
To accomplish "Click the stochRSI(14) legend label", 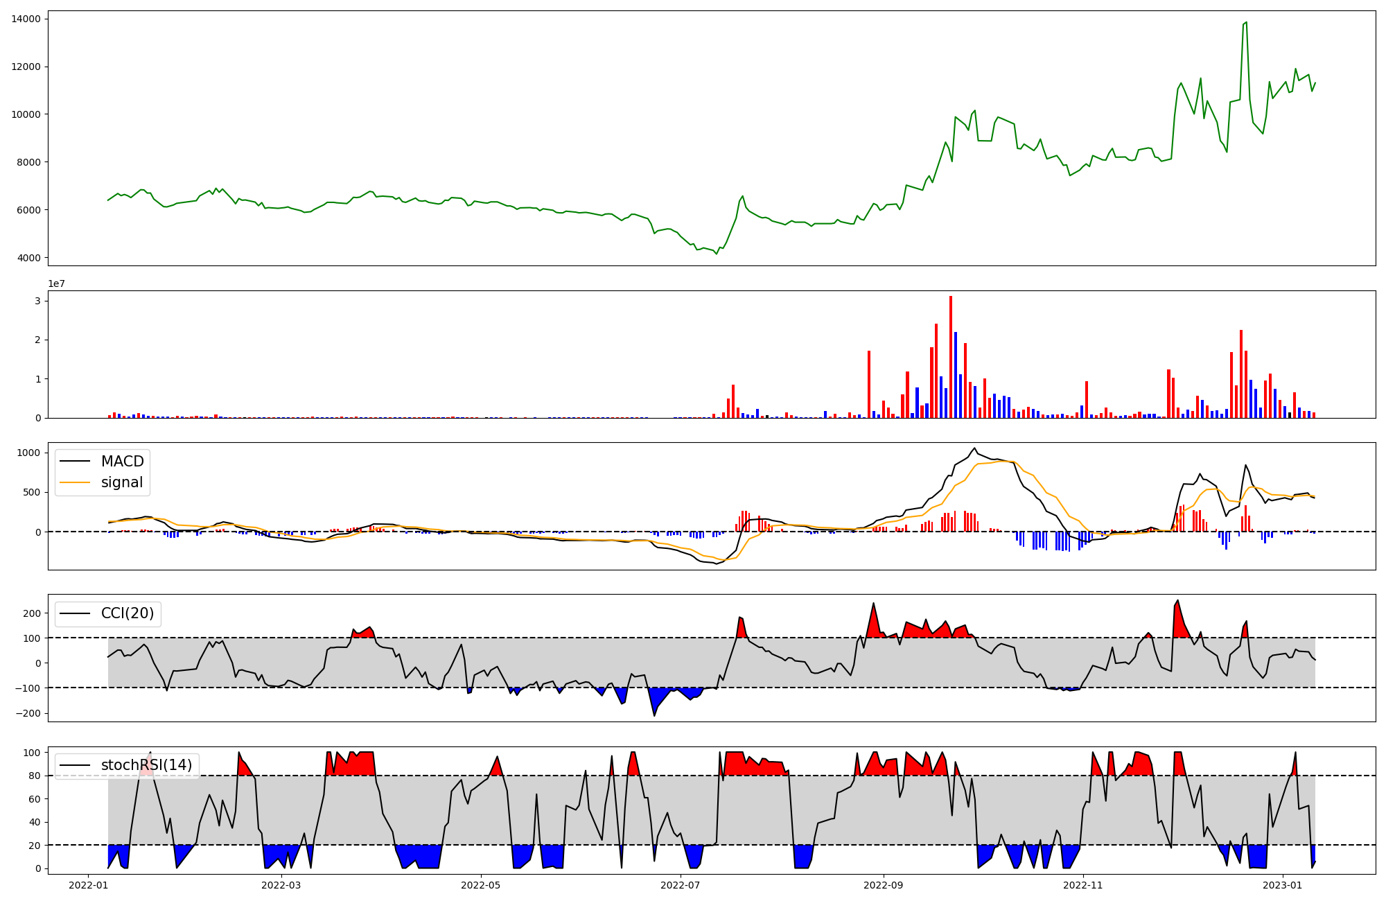I will tap(146, 765).
